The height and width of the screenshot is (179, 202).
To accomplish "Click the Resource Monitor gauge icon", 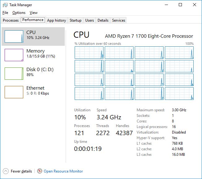I will (x=40, y=171).
